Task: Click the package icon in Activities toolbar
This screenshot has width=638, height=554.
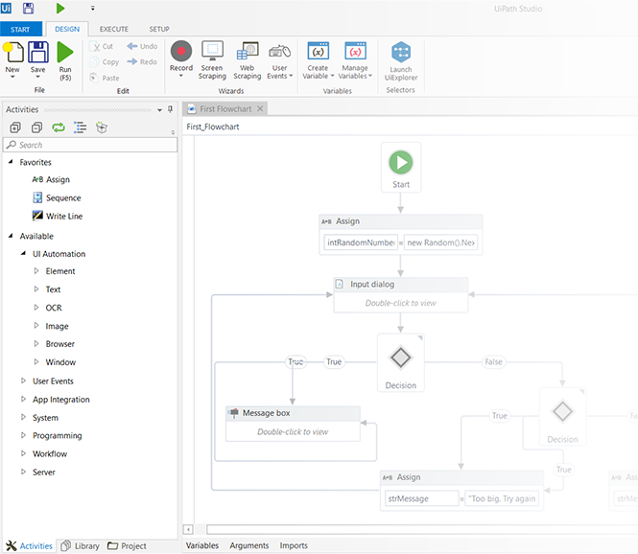Action: [x=102, y=127]
